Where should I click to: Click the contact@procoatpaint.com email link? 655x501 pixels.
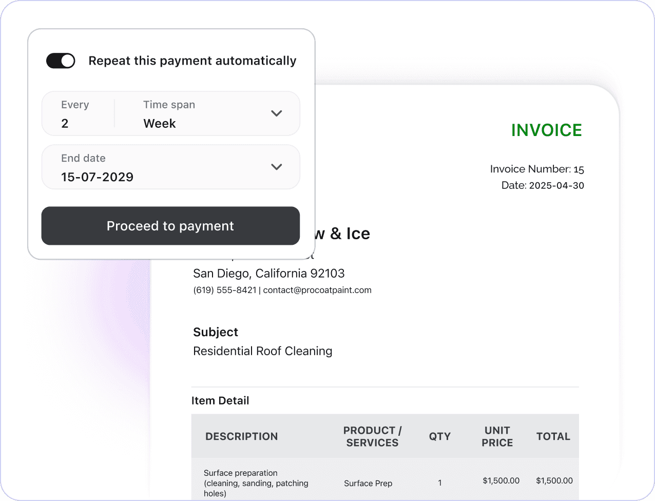pyautogui.click(x=317, y=290)
